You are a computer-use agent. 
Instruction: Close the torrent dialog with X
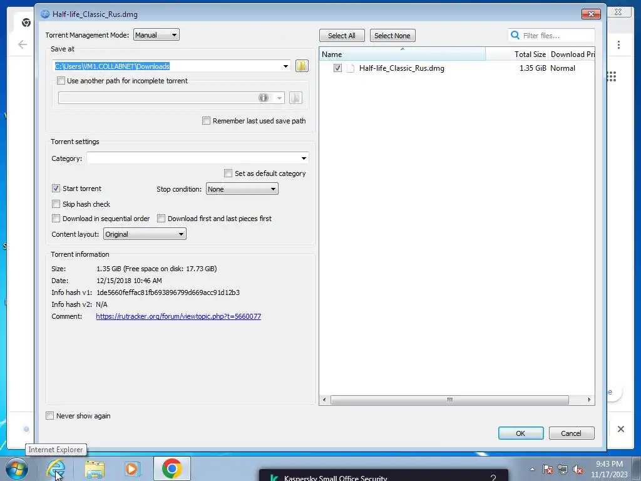[x=591, y=14]
